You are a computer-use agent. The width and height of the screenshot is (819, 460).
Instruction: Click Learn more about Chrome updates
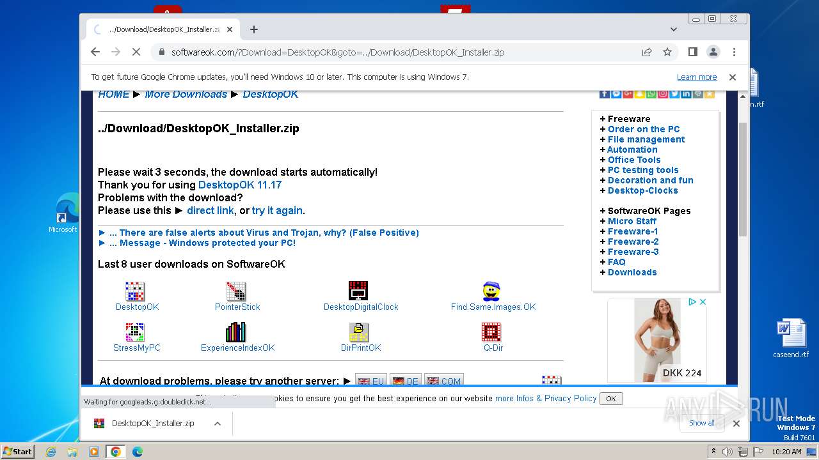click(x=697, y=77)
